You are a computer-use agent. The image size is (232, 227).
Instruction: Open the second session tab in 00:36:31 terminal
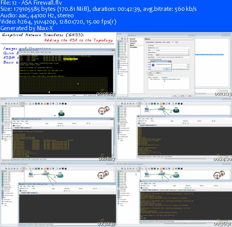point(168,190)
